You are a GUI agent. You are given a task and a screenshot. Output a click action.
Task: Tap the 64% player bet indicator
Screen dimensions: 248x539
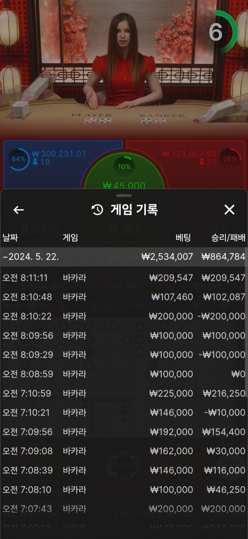point(18,159)
